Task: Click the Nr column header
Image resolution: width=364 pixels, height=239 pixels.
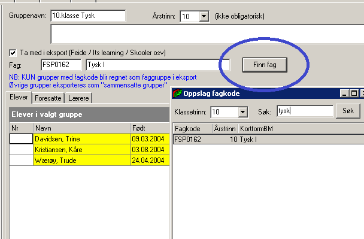Action: pyautogui.click(x=21, y=128)
